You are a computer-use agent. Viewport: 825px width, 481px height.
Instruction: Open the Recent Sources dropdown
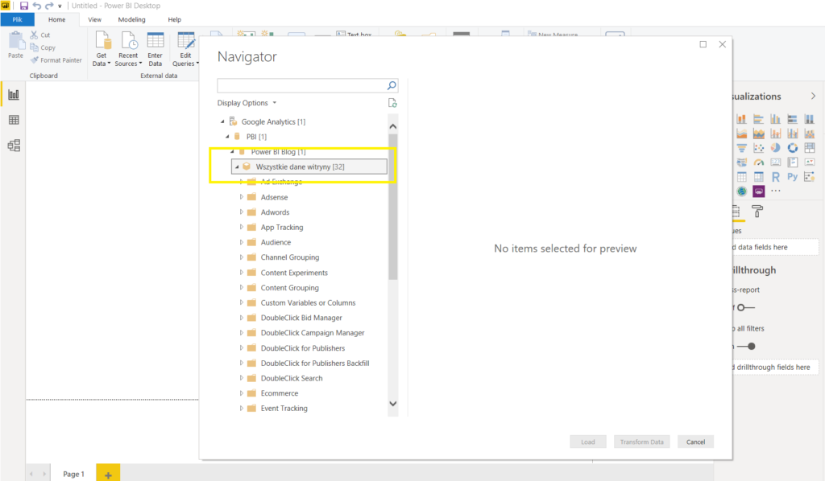tap(128, 49)
